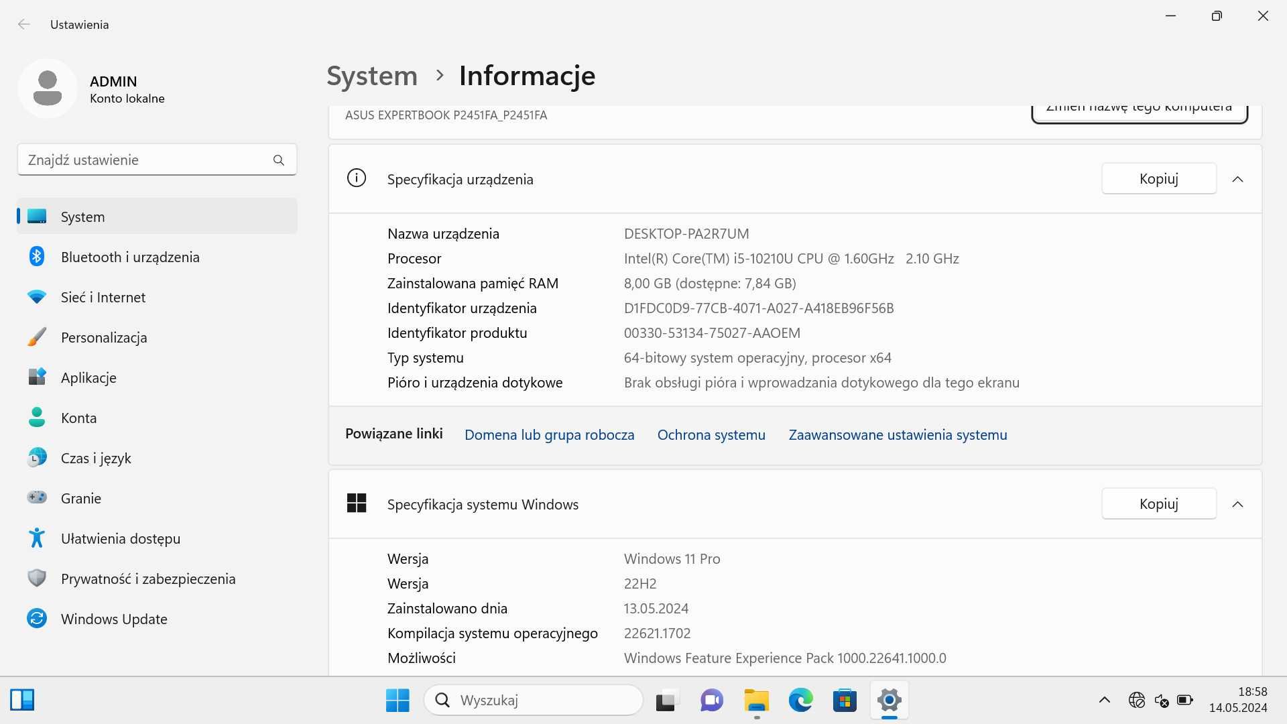Screen dimensions: 1287x724
Task: Click the Bluetooth icon in sidebar
Action: click(x=37, y=257)
